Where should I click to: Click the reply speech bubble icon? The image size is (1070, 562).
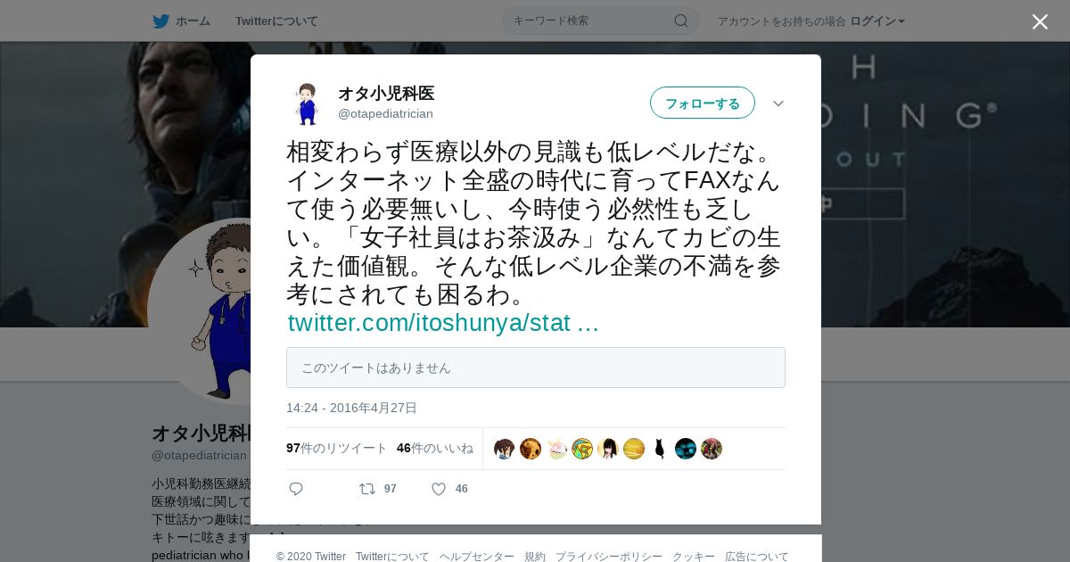coord(296,489)
